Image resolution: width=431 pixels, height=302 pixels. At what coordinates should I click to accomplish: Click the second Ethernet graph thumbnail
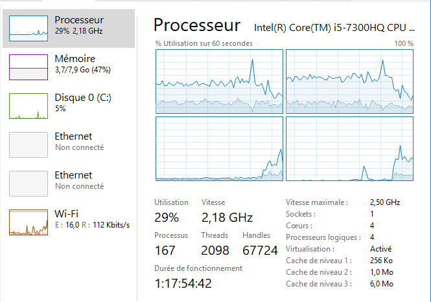[x=29, y=183]
